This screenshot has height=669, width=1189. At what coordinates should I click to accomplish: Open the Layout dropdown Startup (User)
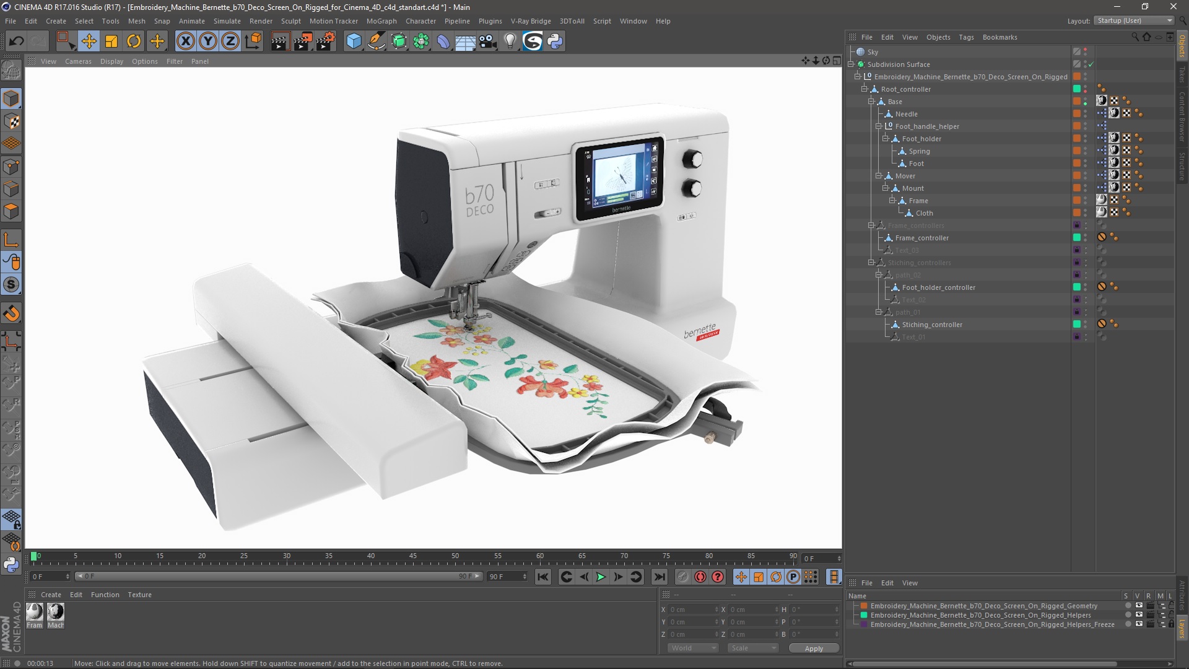click(x=1134, y=20)
